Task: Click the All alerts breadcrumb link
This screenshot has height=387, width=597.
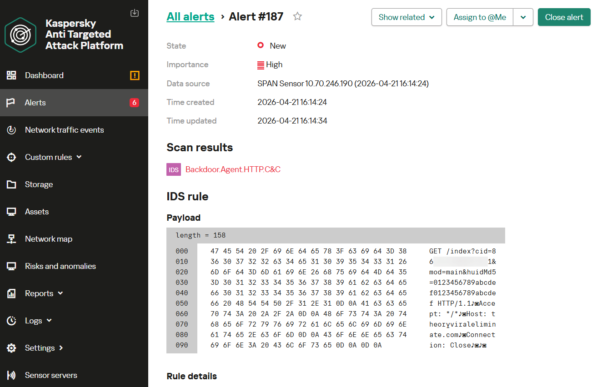Action: point(191,17)
